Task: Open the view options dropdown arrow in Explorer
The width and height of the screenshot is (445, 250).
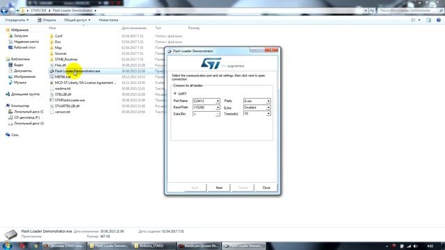Action: (x=419, y=20)
